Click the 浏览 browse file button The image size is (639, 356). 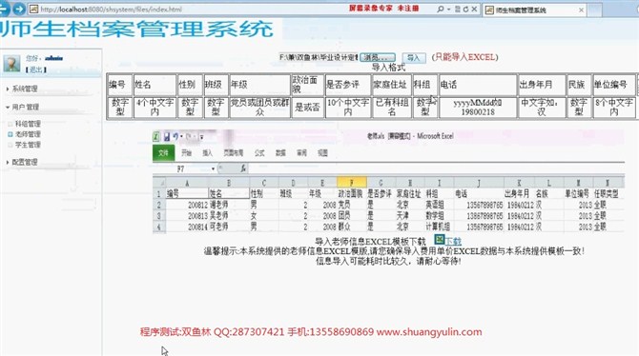tap(378, 58)
